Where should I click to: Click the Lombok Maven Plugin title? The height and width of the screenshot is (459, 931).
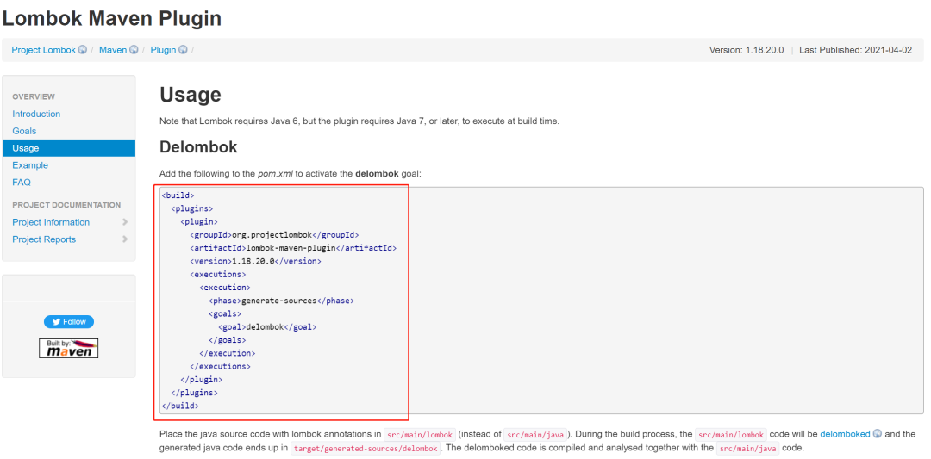(x=112, y=19)
